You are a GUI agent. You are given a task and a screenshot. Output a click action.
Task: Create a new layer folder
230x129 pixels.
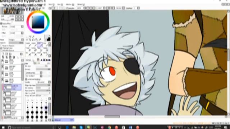pos(10,54)
